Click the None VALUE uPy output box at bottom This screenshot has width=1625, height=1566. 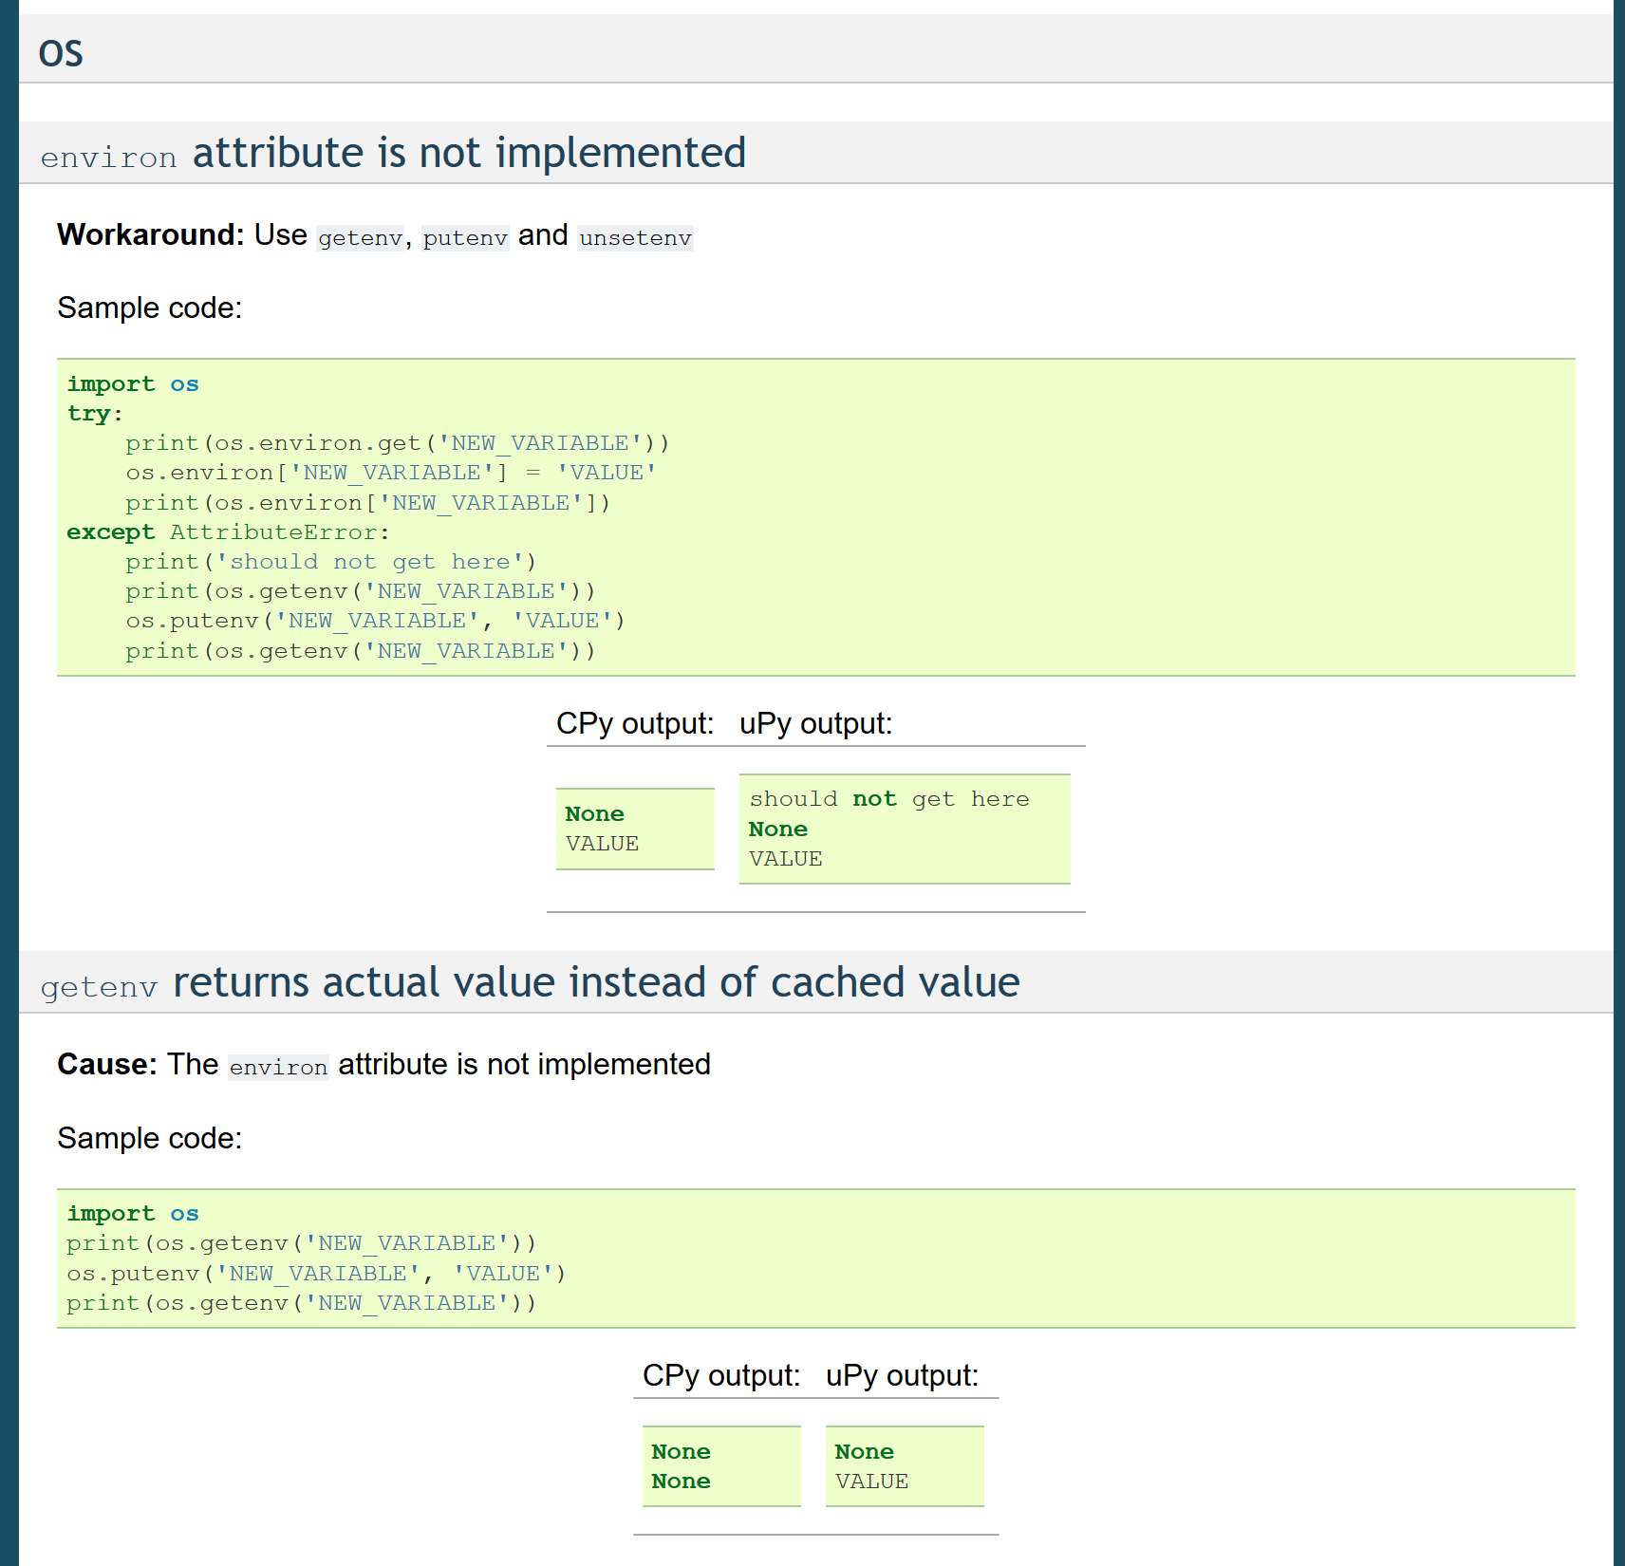point(903,1465)
